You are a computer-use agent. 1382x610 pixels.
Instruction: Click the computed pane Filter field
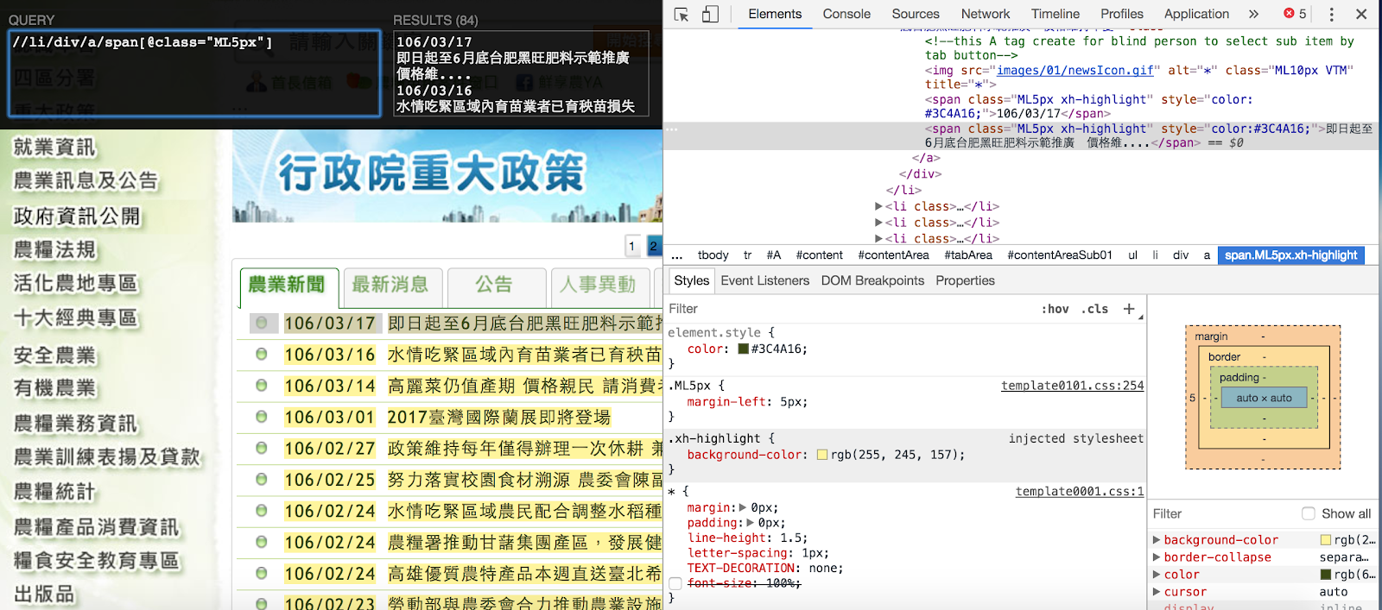[x=1222, y=513]
